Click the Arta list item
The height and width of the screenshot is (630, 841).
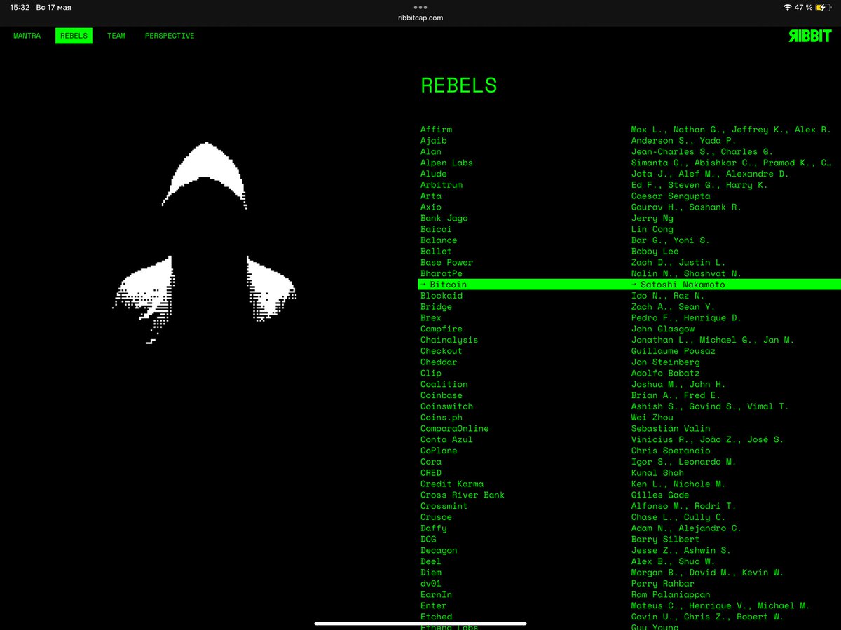point(431,196)
